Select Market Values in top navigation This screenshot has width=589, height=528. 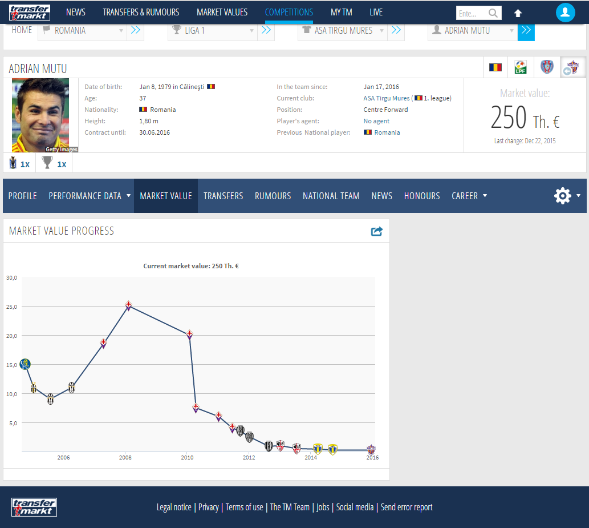point(222,13)
